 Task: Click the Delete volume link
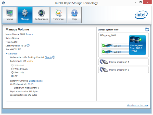[36, 81]
